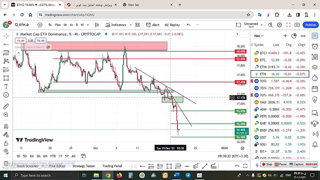Toggle the percent scale box

(242, 34)
